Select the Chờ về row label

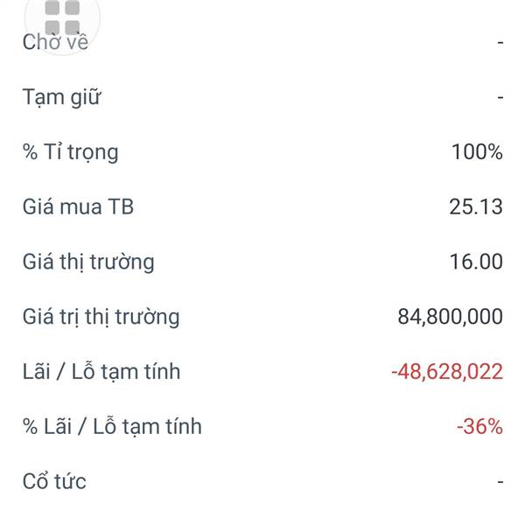pyautogui.click(x=56, y=42)
